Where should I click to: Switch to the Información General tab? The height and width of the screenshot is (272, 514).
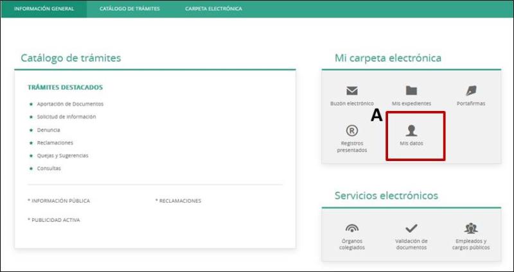point(44,9)
